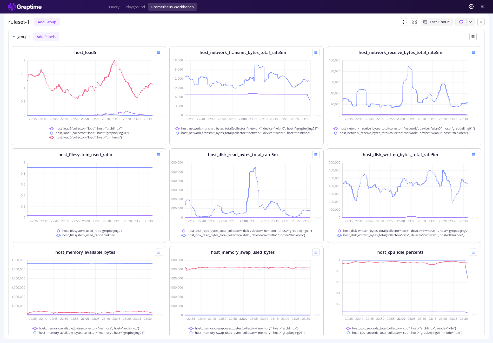Click Add Panels in group-1
Screen dimensions: 493x343
coord(46,37)
